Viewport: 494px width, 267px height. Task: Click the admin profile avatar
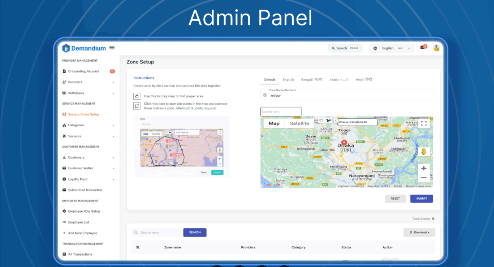pyautogui.click(x=436, y=48)
